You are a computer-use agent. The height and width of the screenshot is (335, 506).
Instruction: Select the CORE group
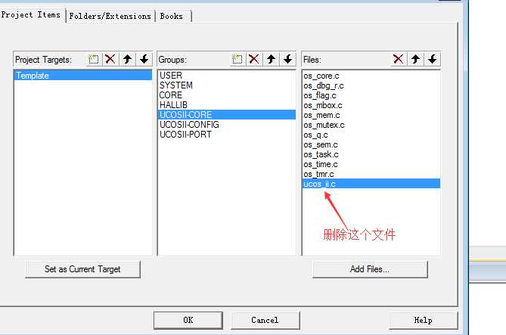(x=227, y=95)
